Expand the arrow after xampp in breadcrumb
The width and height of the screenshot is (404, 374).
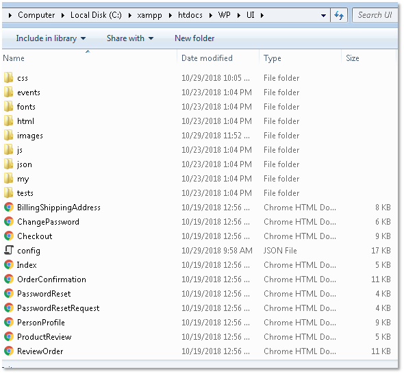click(171, 16)
